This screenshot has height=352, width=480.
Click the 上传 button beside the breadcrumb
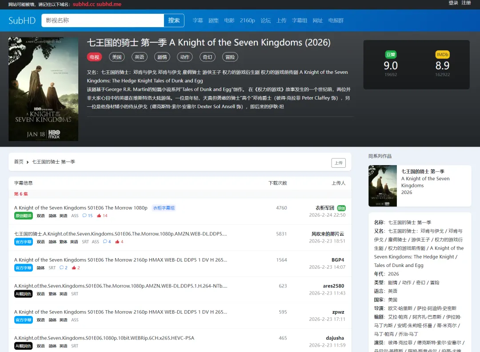click(339, 163)
